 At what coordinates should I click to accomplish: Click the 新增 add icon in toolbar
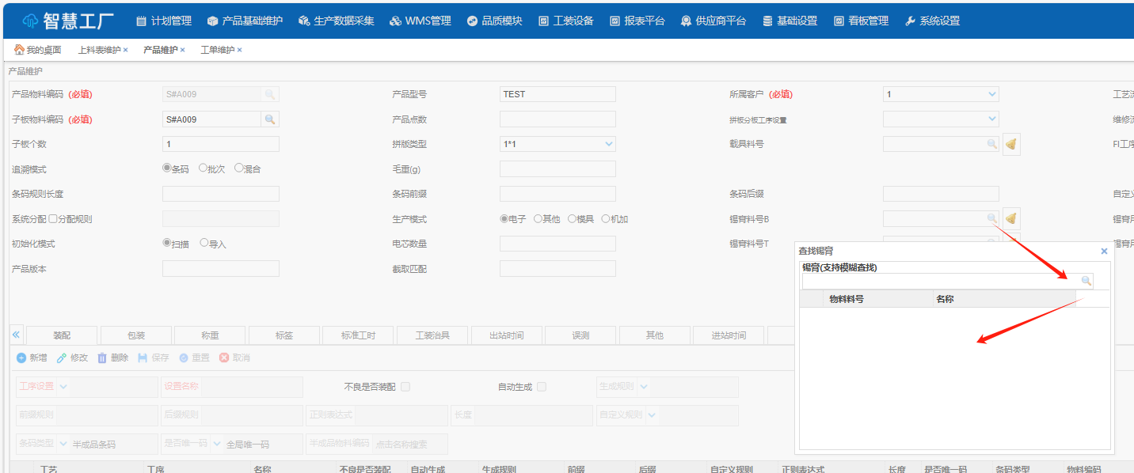click(21, 358)
